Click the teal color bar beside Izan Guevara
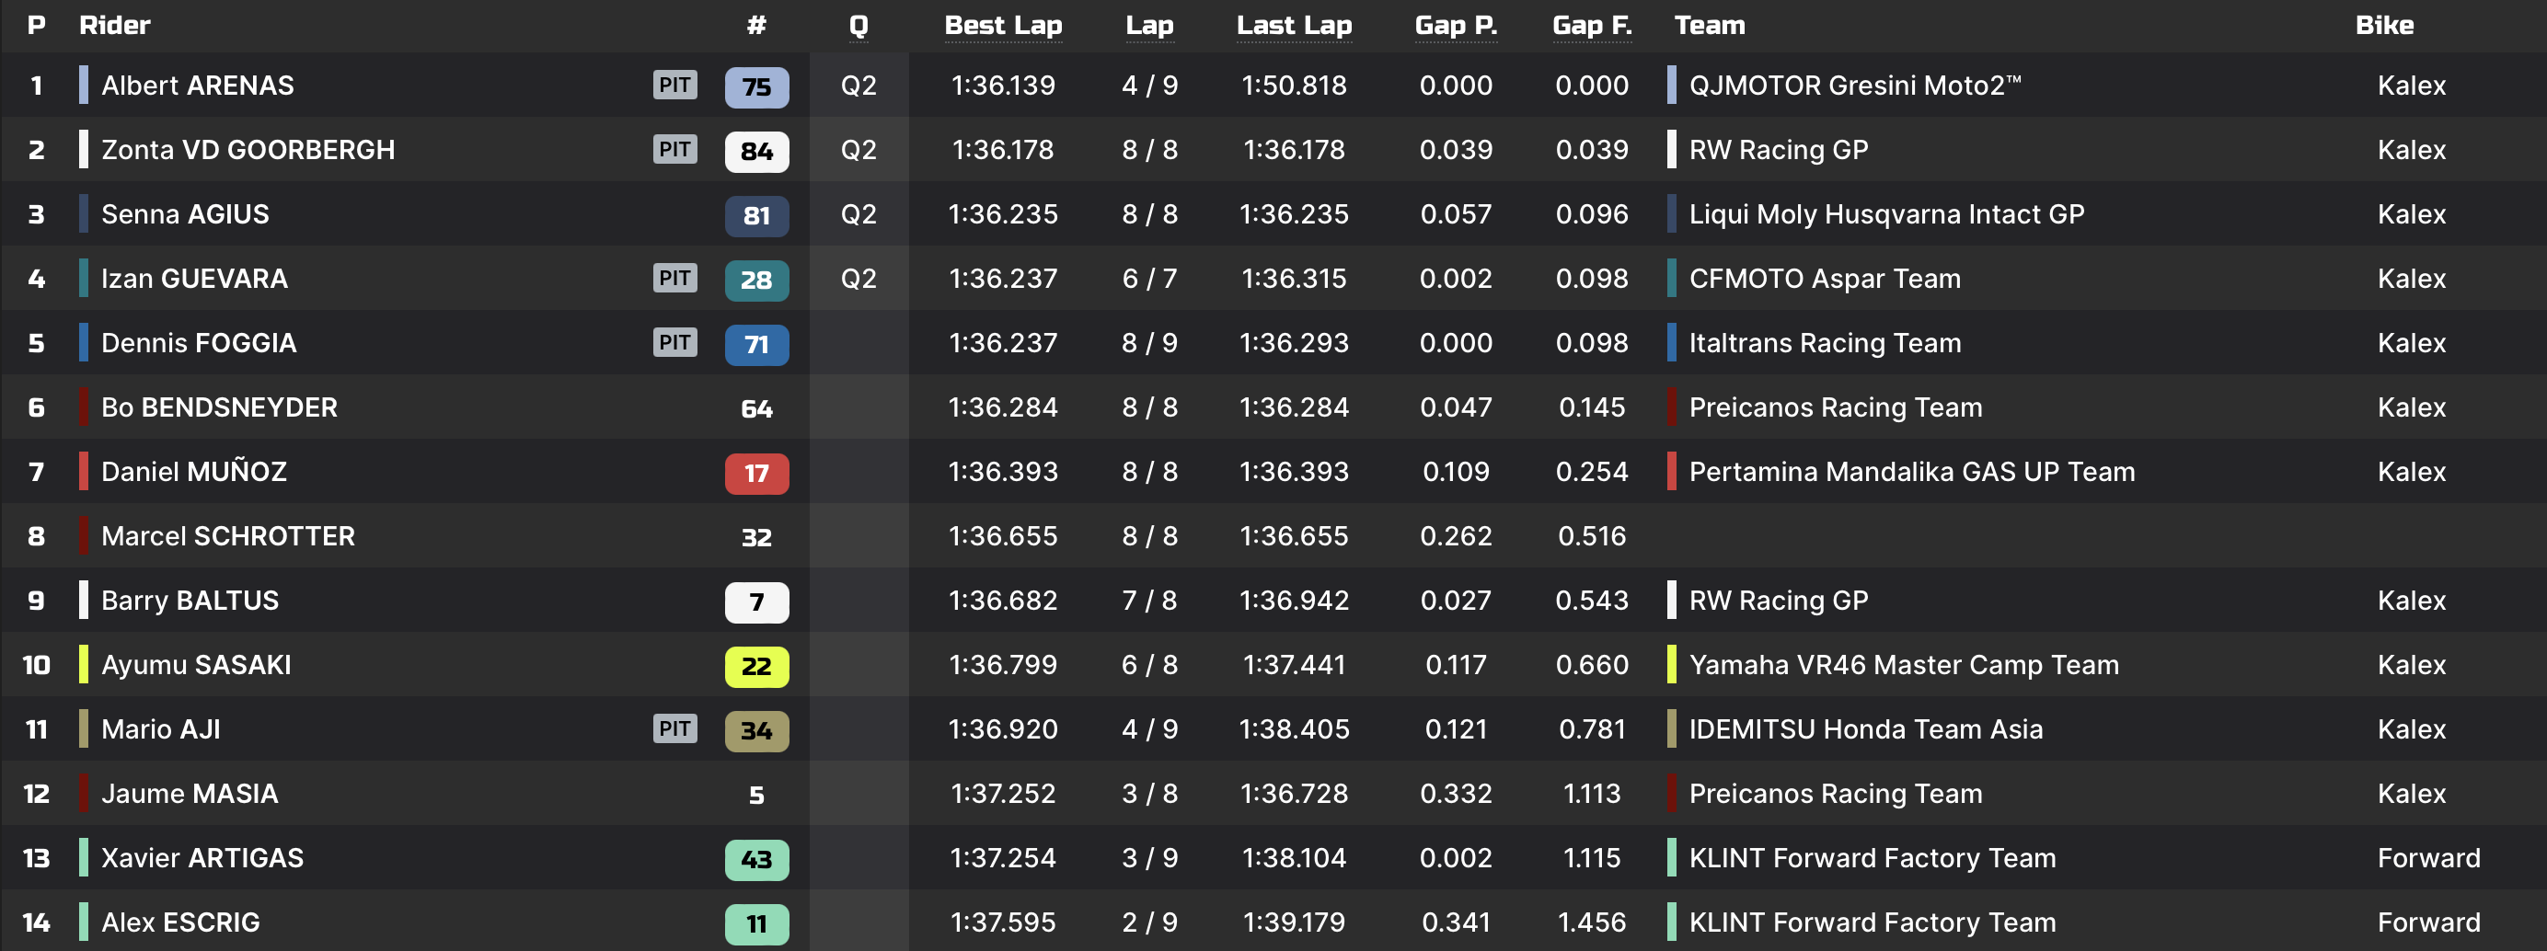This screenshot has width=2547, height=951. 84,279
